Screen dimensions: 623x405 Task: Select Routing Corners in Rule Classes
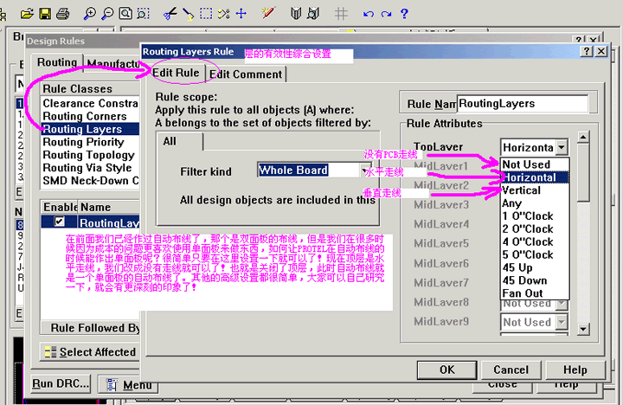tap(90, 116)
